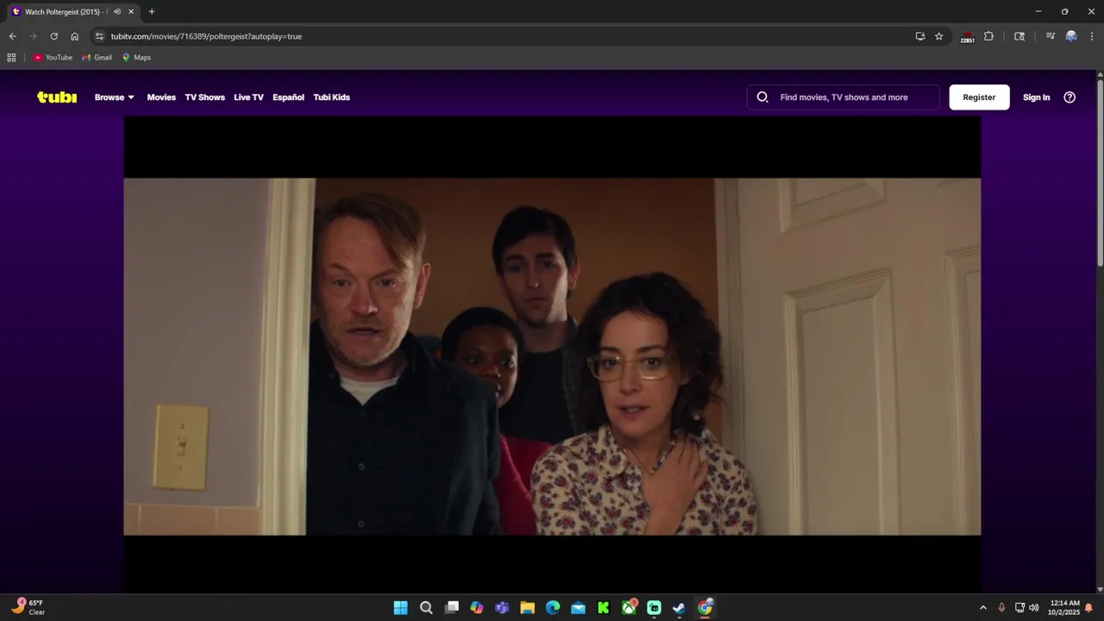Open Microsoft Teams from the taskbar
1104x621 pixels.
click(x=502, y=608)
